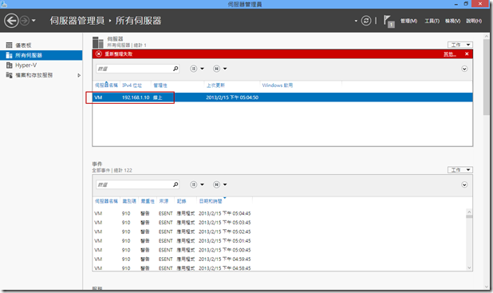Click the 2013/2/15 下午 05:04:50 last-update cell

pyautogui.click(x=232, y=97)
